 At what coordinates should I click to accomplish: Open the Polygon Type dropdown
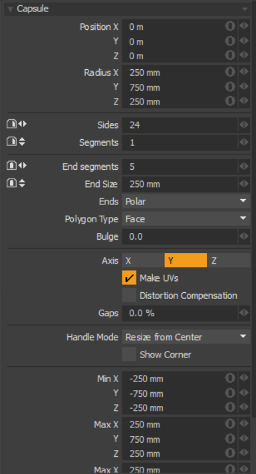[x=186, y=218]
